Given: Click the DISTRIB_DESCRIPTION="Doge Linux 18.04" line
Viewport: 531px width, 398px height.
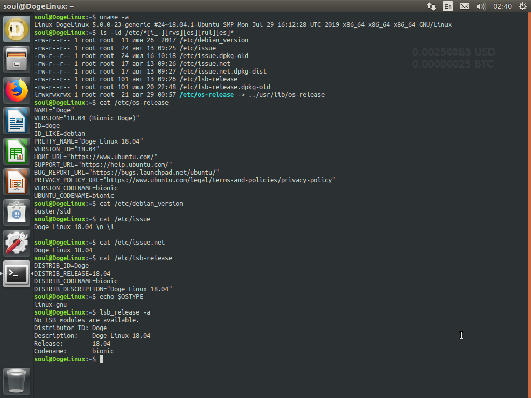Looking at the screenshot, I should point(103,289).
